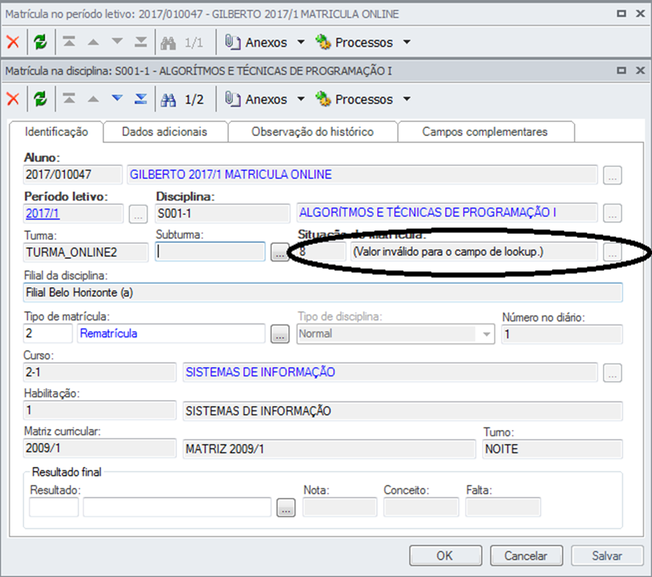Screen dimensions: 652x577
Task: Click the Situação de matrícula code field showing 8
Action: coord(322,252)
